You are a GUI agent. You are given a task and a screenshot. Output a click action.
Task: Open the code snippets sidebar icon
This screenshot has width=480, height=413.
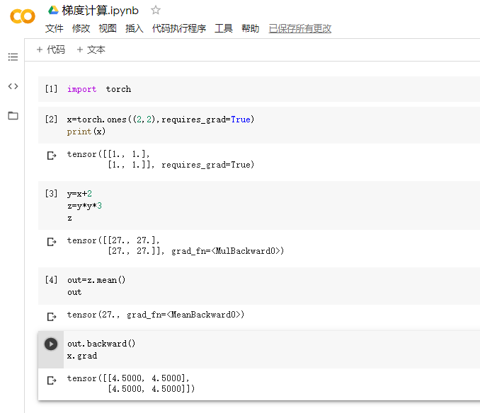coord(13,86)
